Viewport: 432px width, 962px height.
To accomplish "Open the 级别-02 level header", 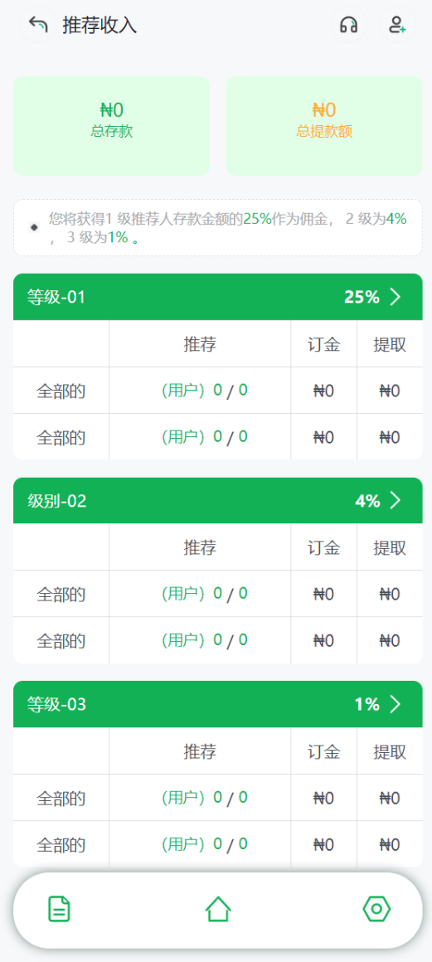I will point(218,501).
